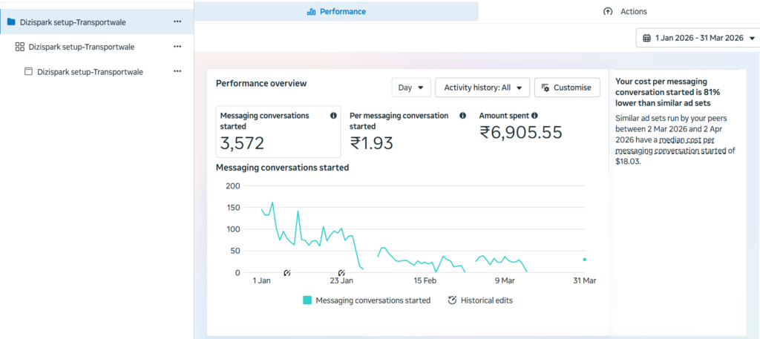Expand the Activity history: All dropdown
Viewport: 760px width, 339px height.
(482, 88)
